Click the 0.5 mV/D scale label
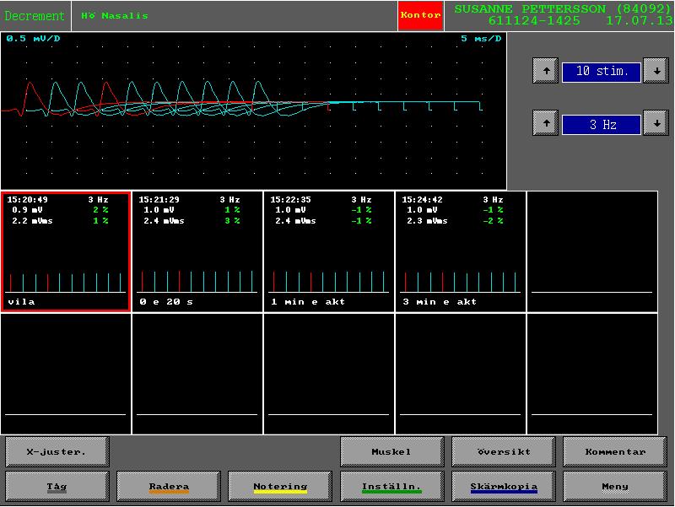The image size is (675, 507). click(33, 38)
